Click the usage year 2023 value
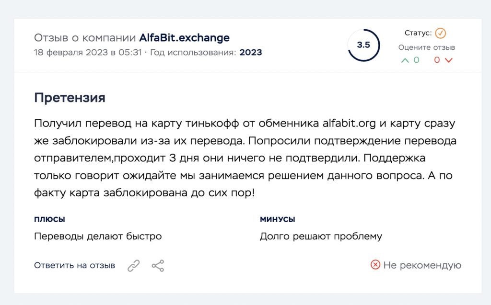The image size is (491, 305). [250, 52]
